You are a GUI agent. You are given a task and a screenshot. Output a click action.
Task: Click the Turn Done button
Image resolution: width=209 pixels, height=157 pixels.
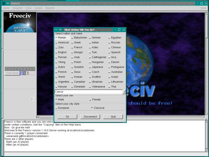(x=12, y=73)
